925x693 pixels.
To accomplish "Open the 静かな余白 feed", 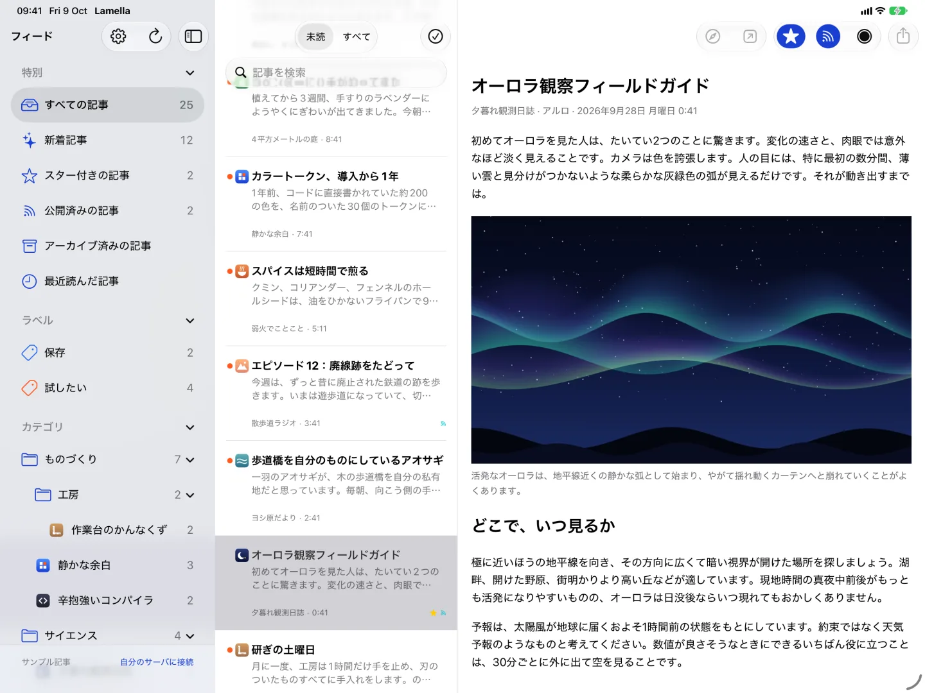I will tap(108, 565).
